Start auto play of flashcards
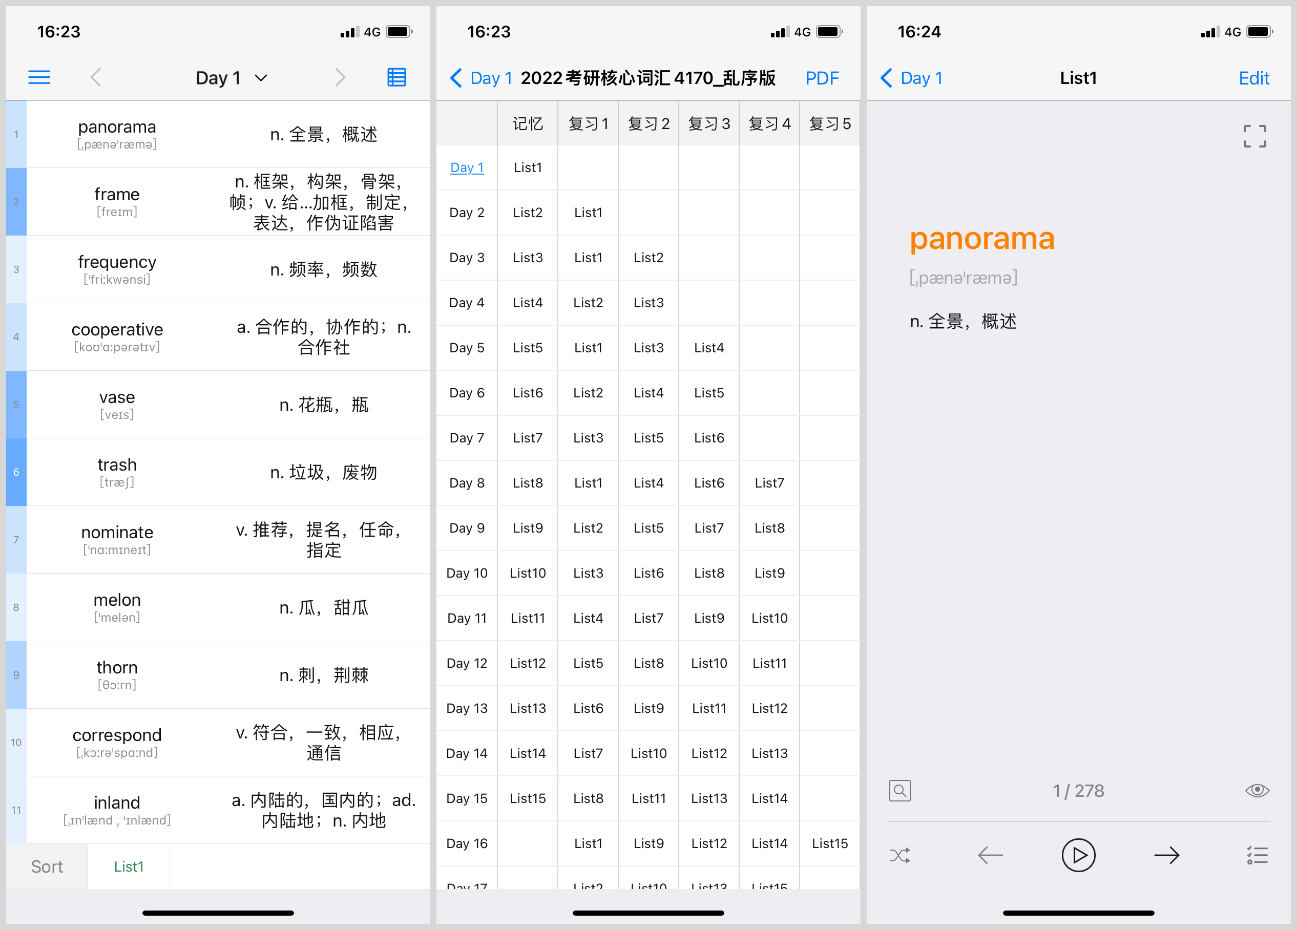Image resolution: width=1297 pixels, height=930 pixels. 1078,855
